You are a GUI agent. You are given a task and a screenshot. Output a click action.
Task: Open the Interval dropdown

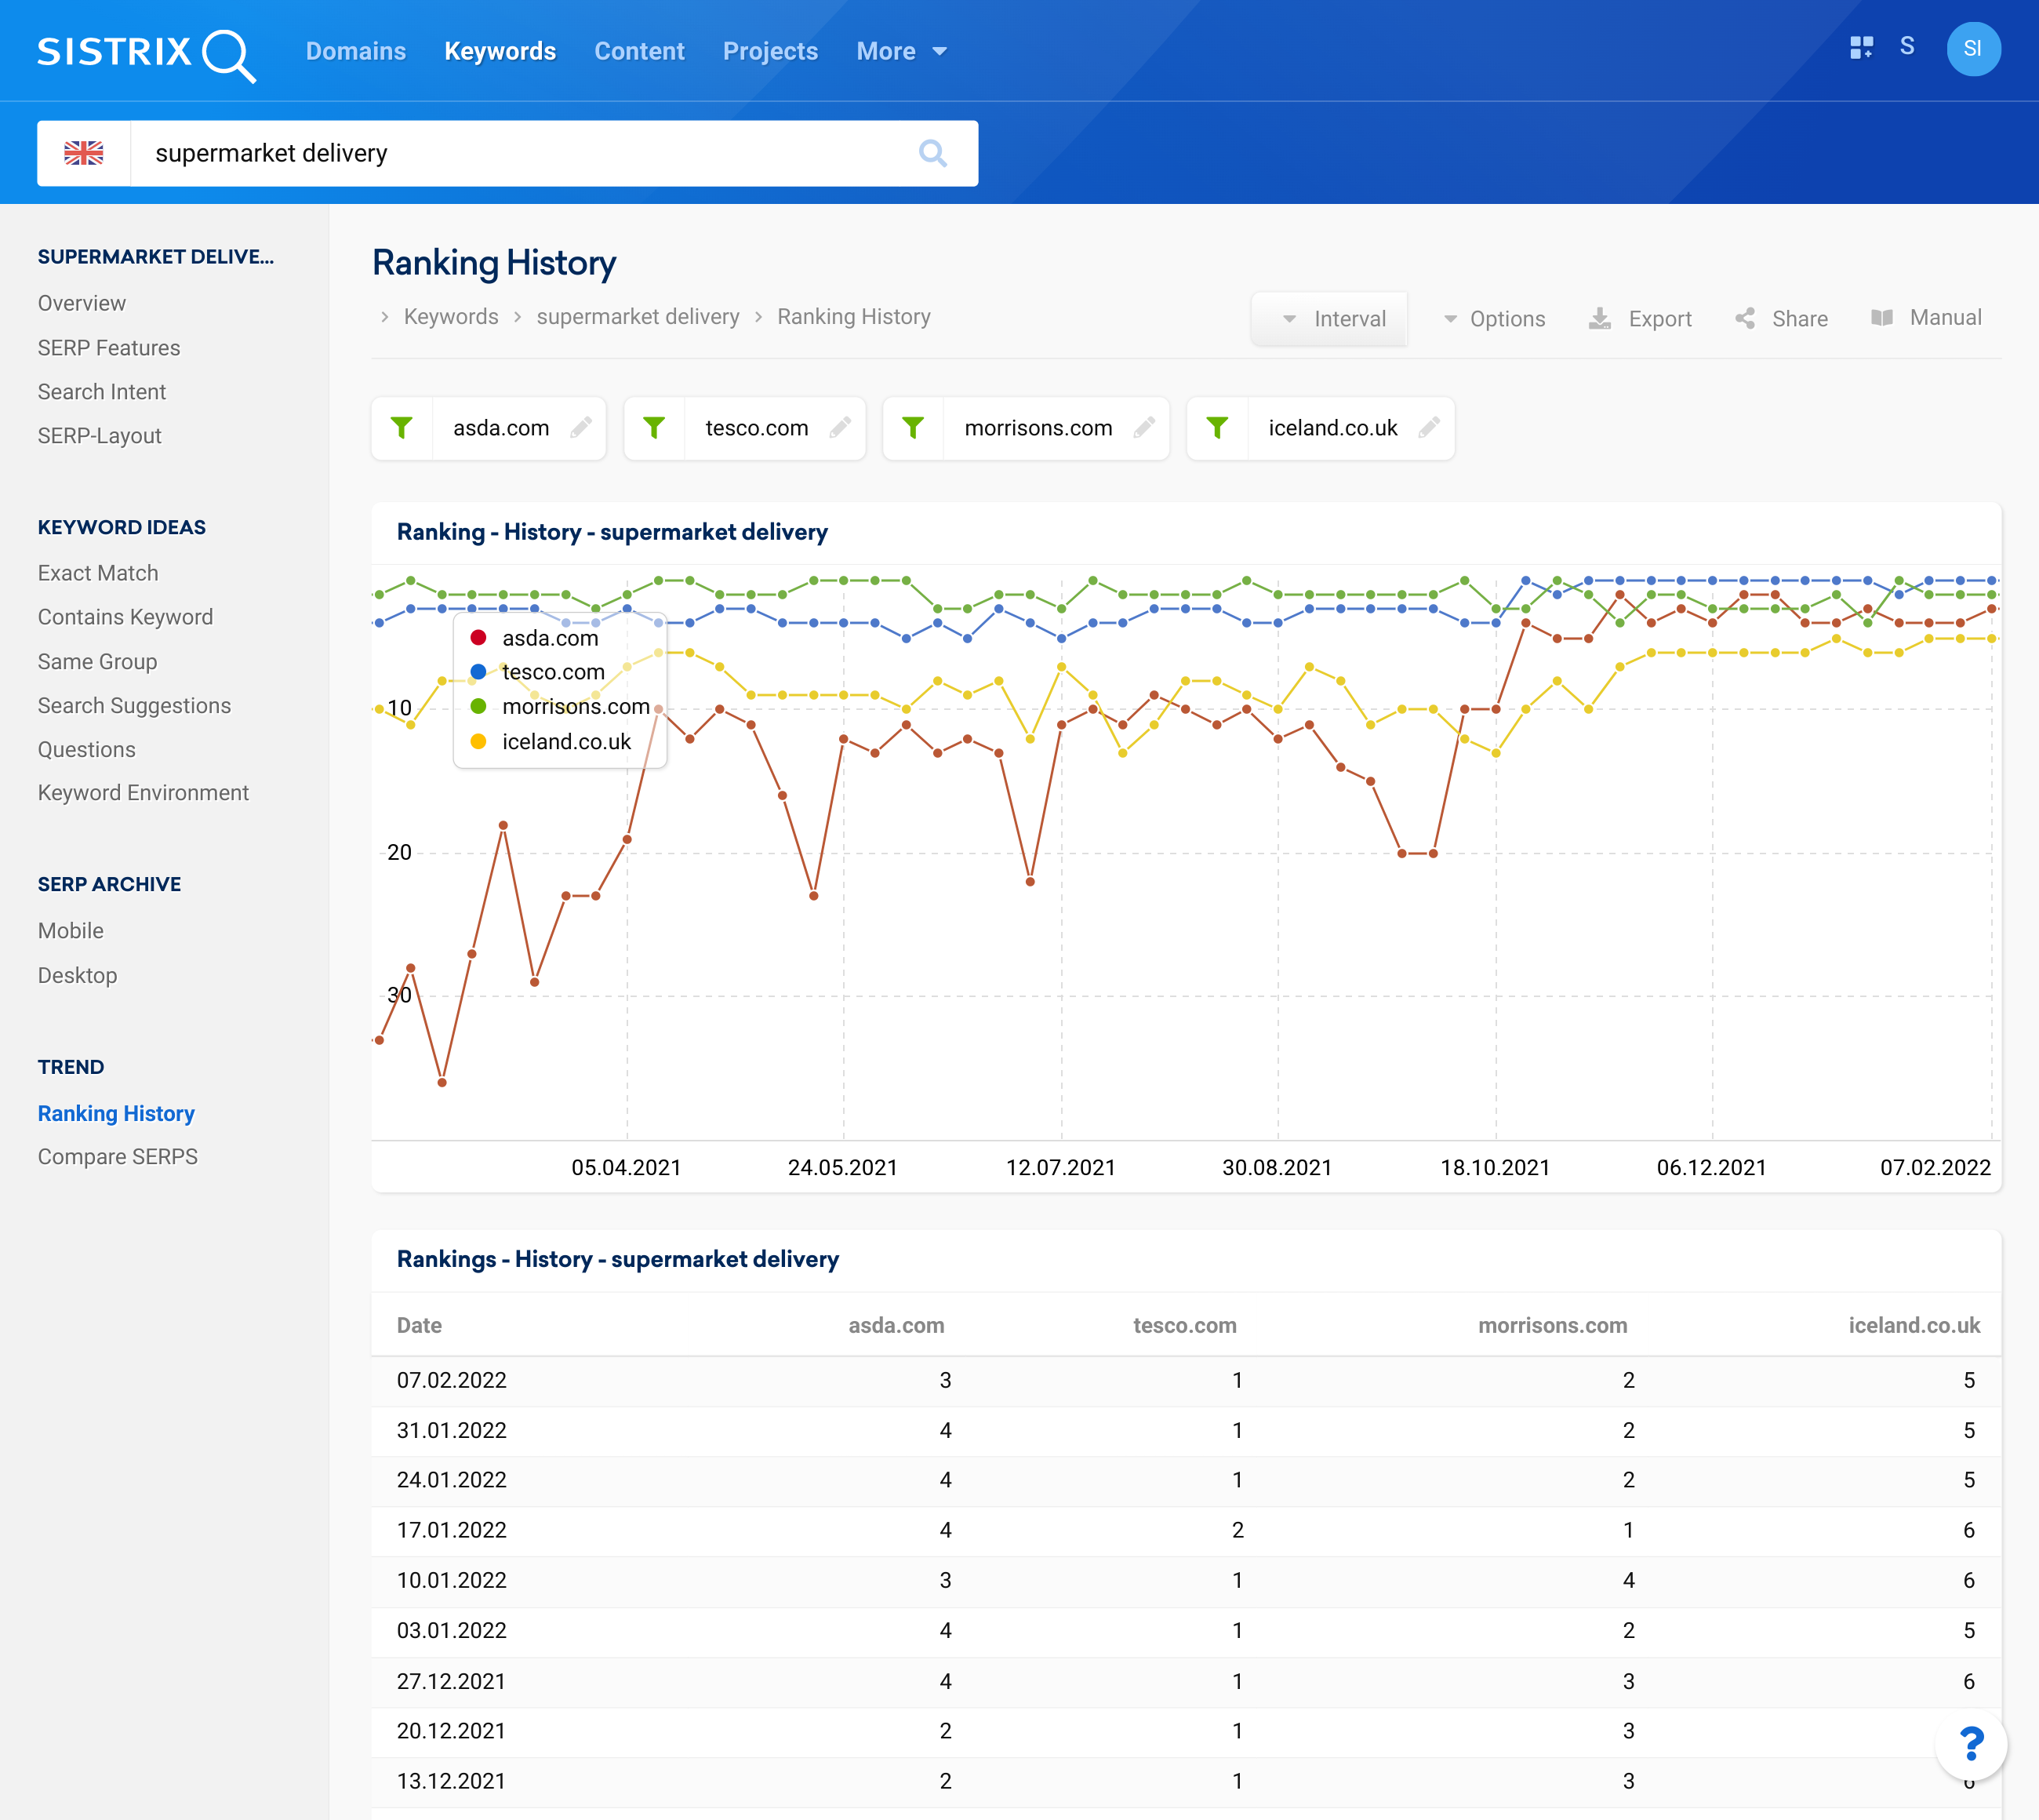[x=1329, y=319]
